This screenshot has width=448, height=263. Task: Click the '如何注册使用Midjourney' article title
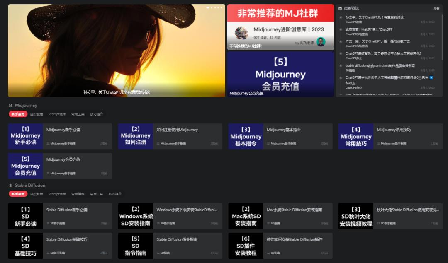click(x=177, y=130)
